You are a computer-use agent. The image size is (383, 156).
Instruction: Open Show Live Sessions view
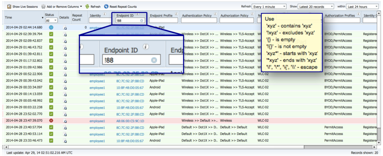(x=23, y=7)
